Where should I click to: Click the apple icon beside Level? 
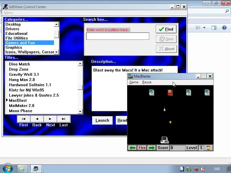208,148
